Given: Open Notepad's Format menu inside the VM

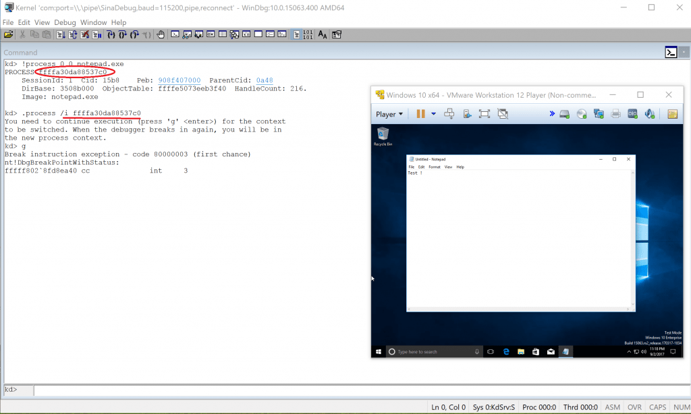Looking at the screenshot, I should tap(435, 167).
